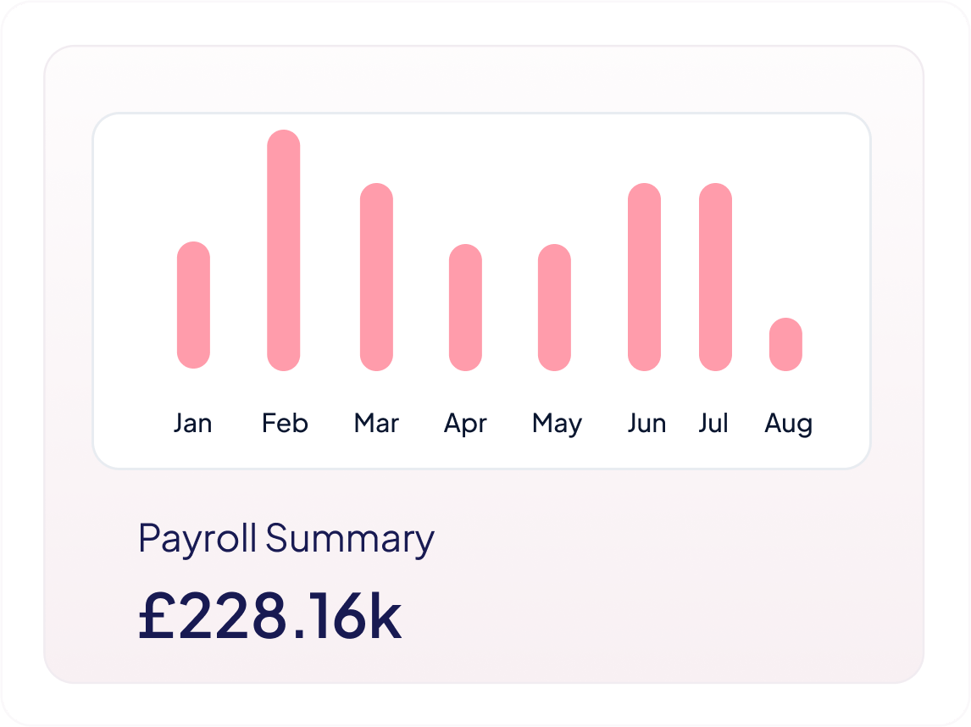Click the July payroll bar
The height and width of the screenshot is (727, 971).
[x=715, y=277]
